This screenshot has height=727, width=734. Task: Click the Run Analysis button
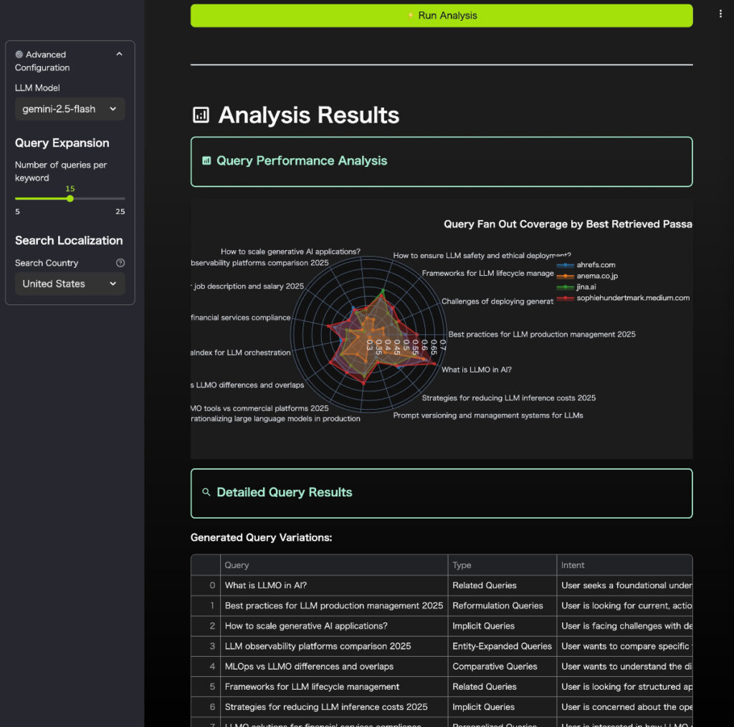442,16
